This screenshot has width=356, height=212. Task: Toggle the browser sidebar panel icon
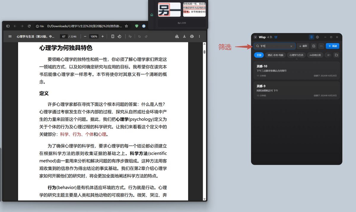tap(8, 26)
